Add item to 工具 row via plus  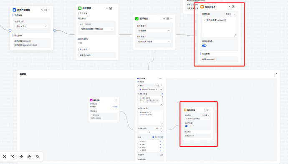(x=160, y=144)
